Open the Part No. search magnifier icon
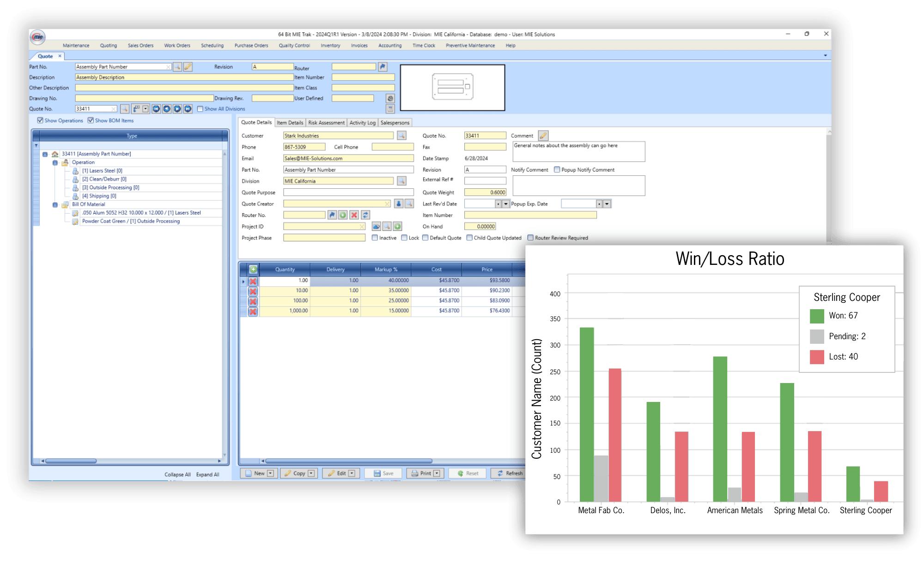The width and height of the screenshot is (924, 569). [x=177, y=66]
